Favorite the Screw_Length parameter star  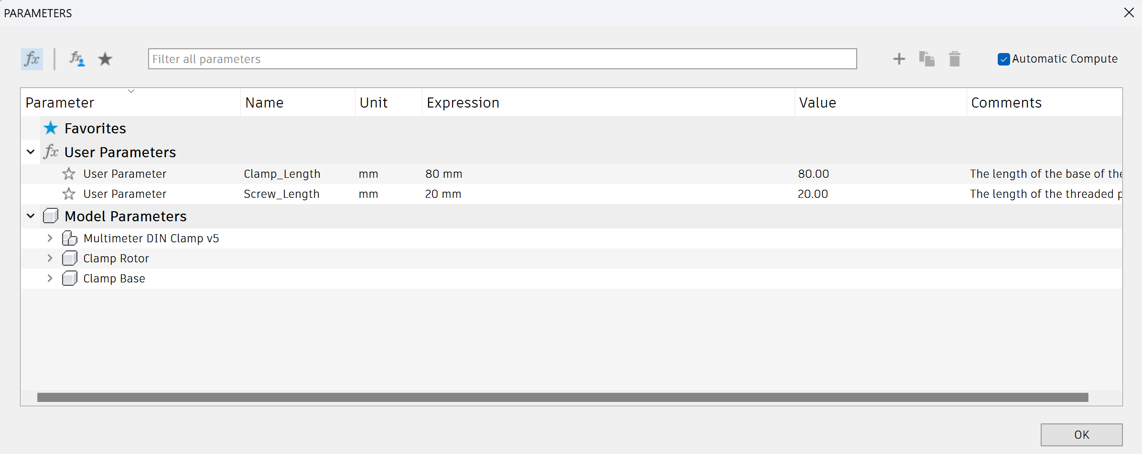click(69, 194)
